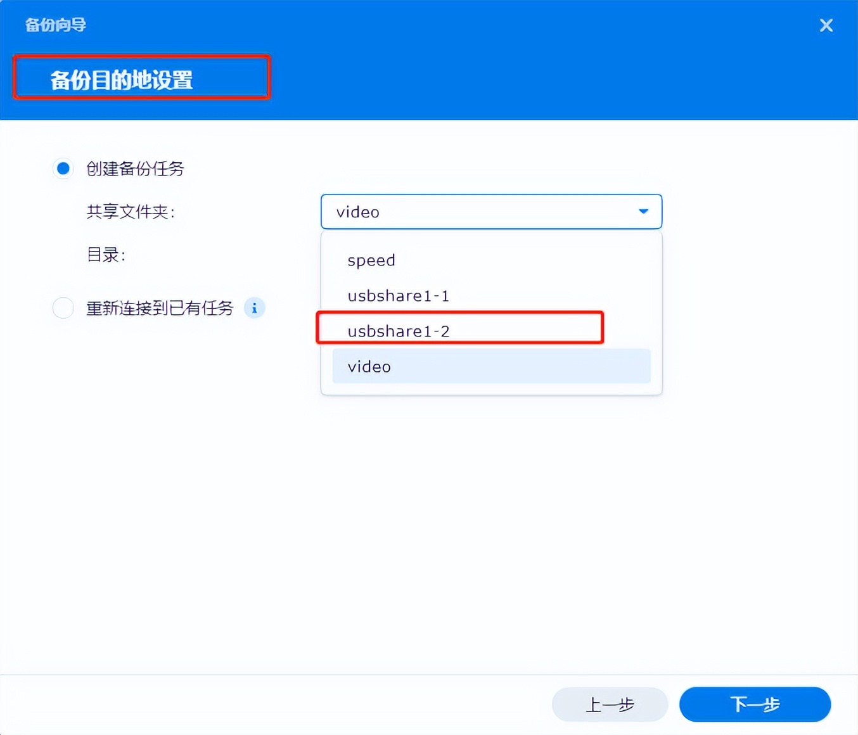Click the empty radio circle beside 重新连接到已有任务
Image resolution: width=858 pixels, height=735 pixels.
(63, 308)
